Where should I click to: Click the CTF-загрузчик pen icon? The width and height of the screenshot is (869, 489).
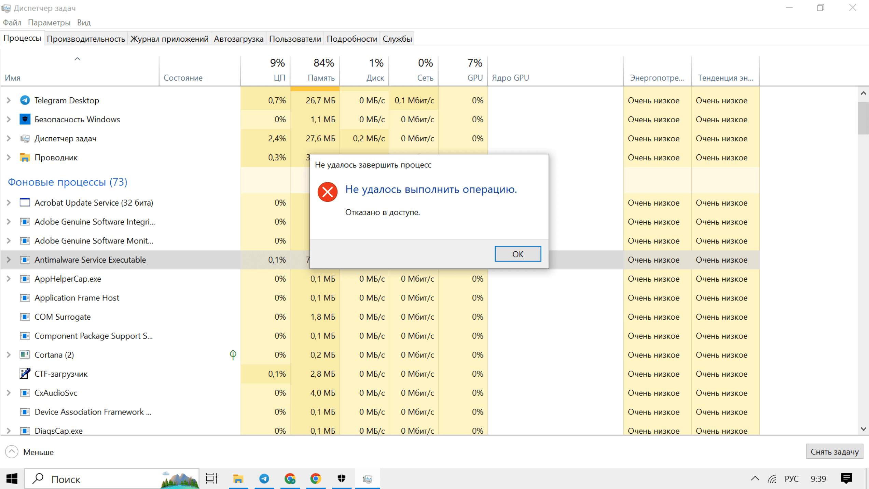(x=25, y=374)
